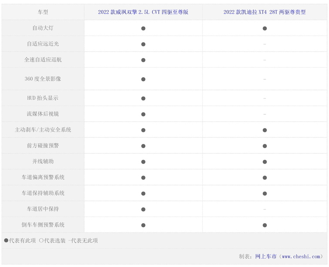
Task: Click XT4 dot in 并线辅助 row
Action: pos(265,162)
